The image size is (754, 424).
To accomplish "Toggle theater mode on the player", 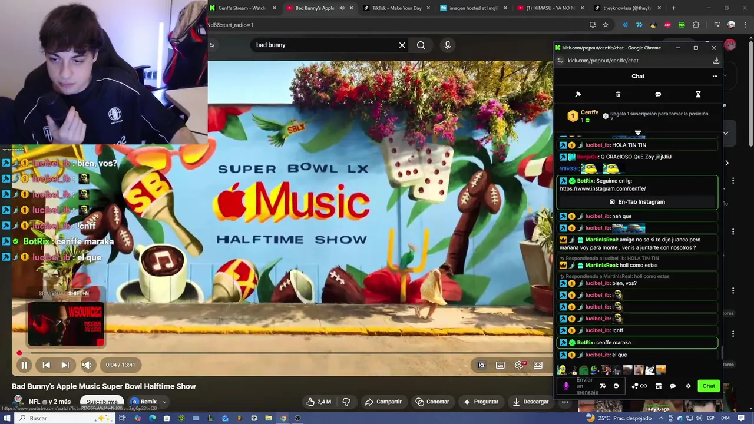I will [x=538, y=365].
